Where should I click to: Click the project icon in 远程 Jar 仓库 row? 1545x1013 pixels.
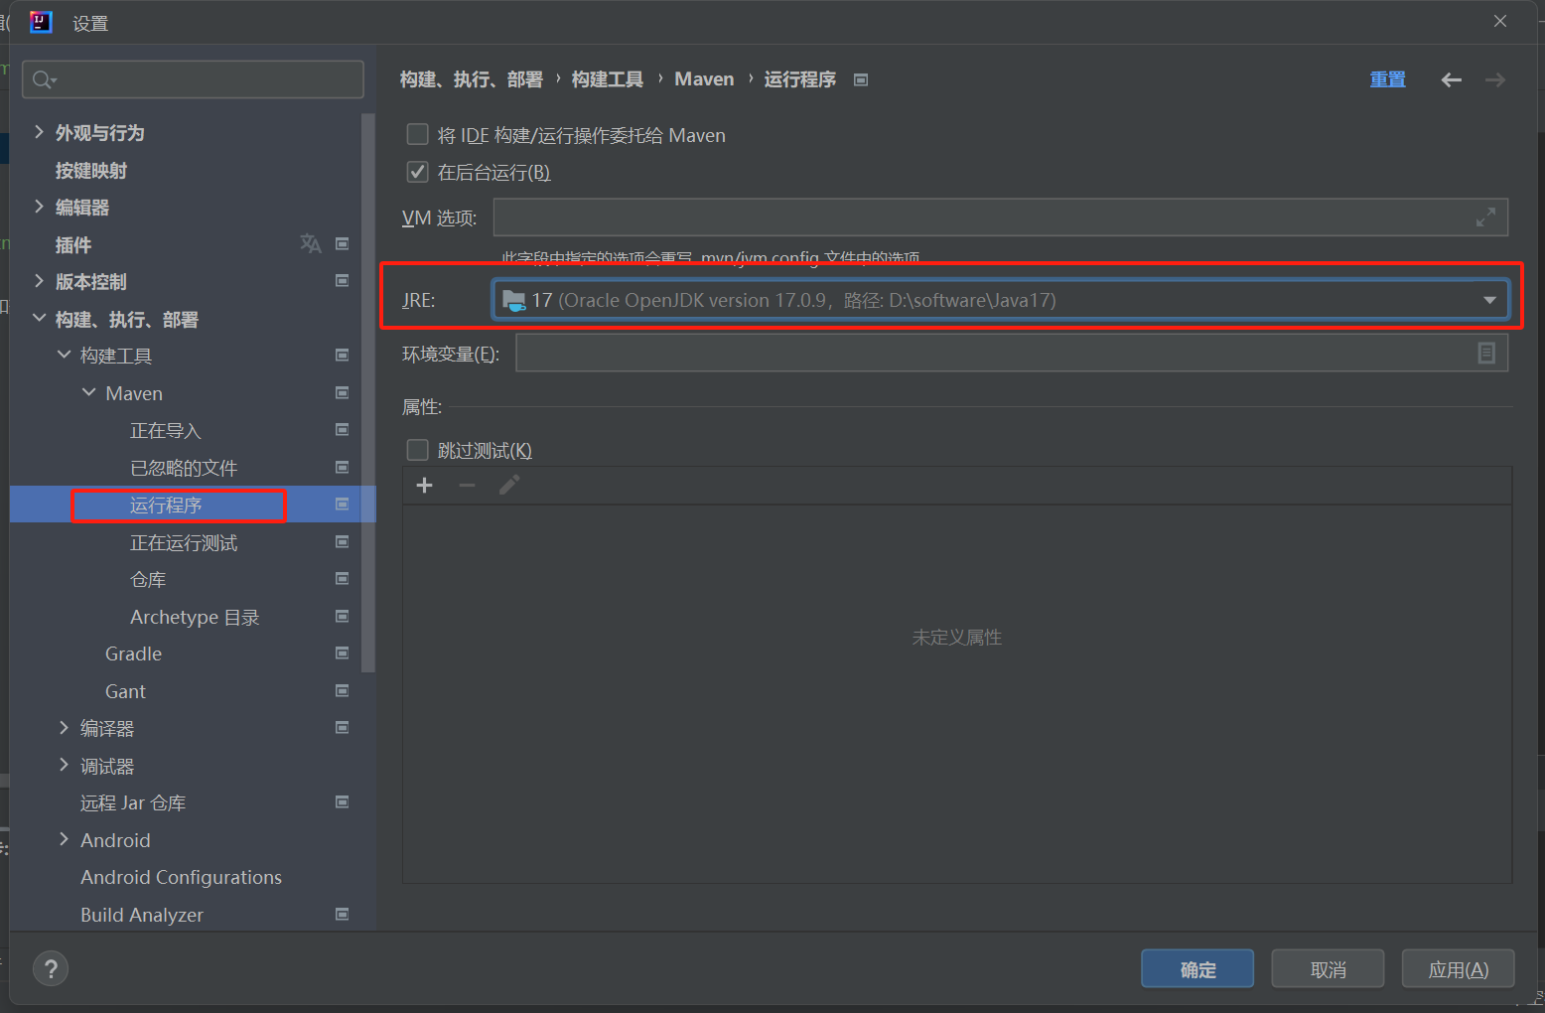(x=343, y=802)
